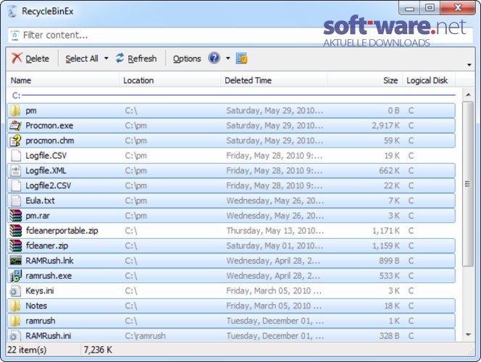The height and width of the screenshot is (362, 481).
Task: Click the vertical scrollbar thumb
Action: (468, 184)
